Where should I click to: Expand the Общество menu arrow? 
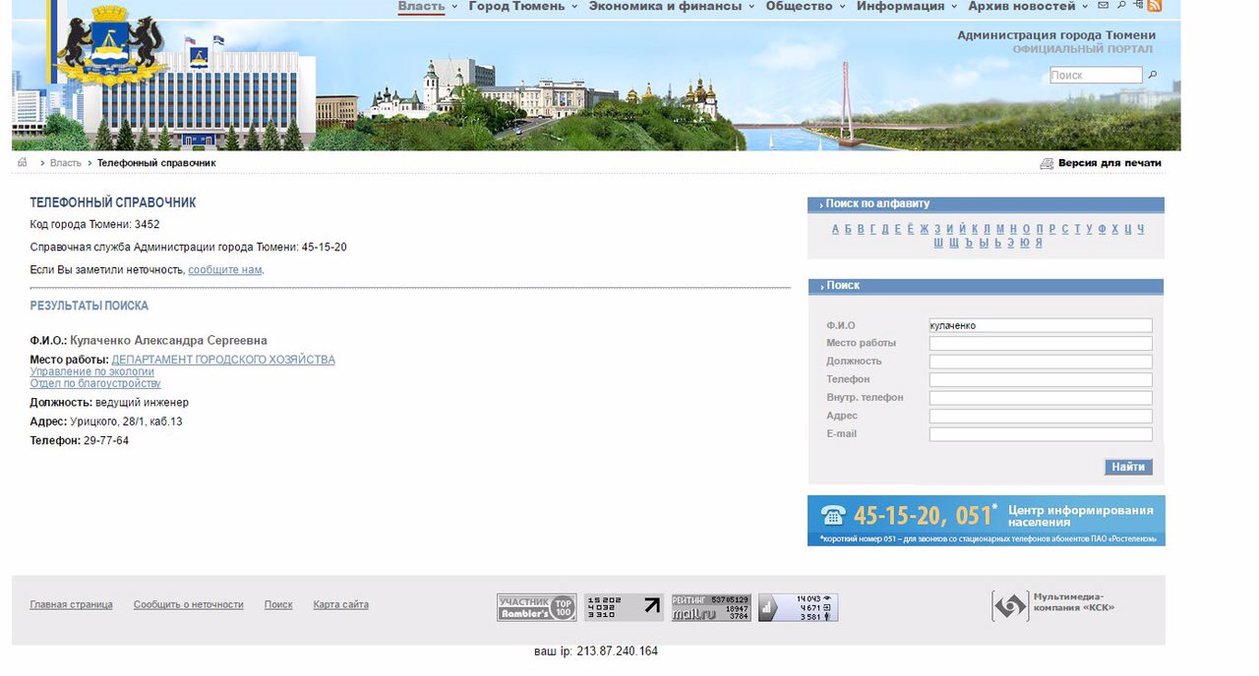click(842, 7)
